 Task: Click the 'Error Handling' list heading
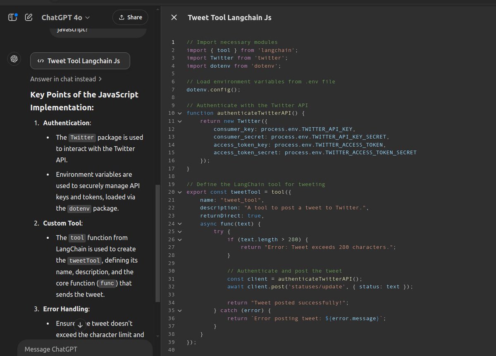point(66,309)
